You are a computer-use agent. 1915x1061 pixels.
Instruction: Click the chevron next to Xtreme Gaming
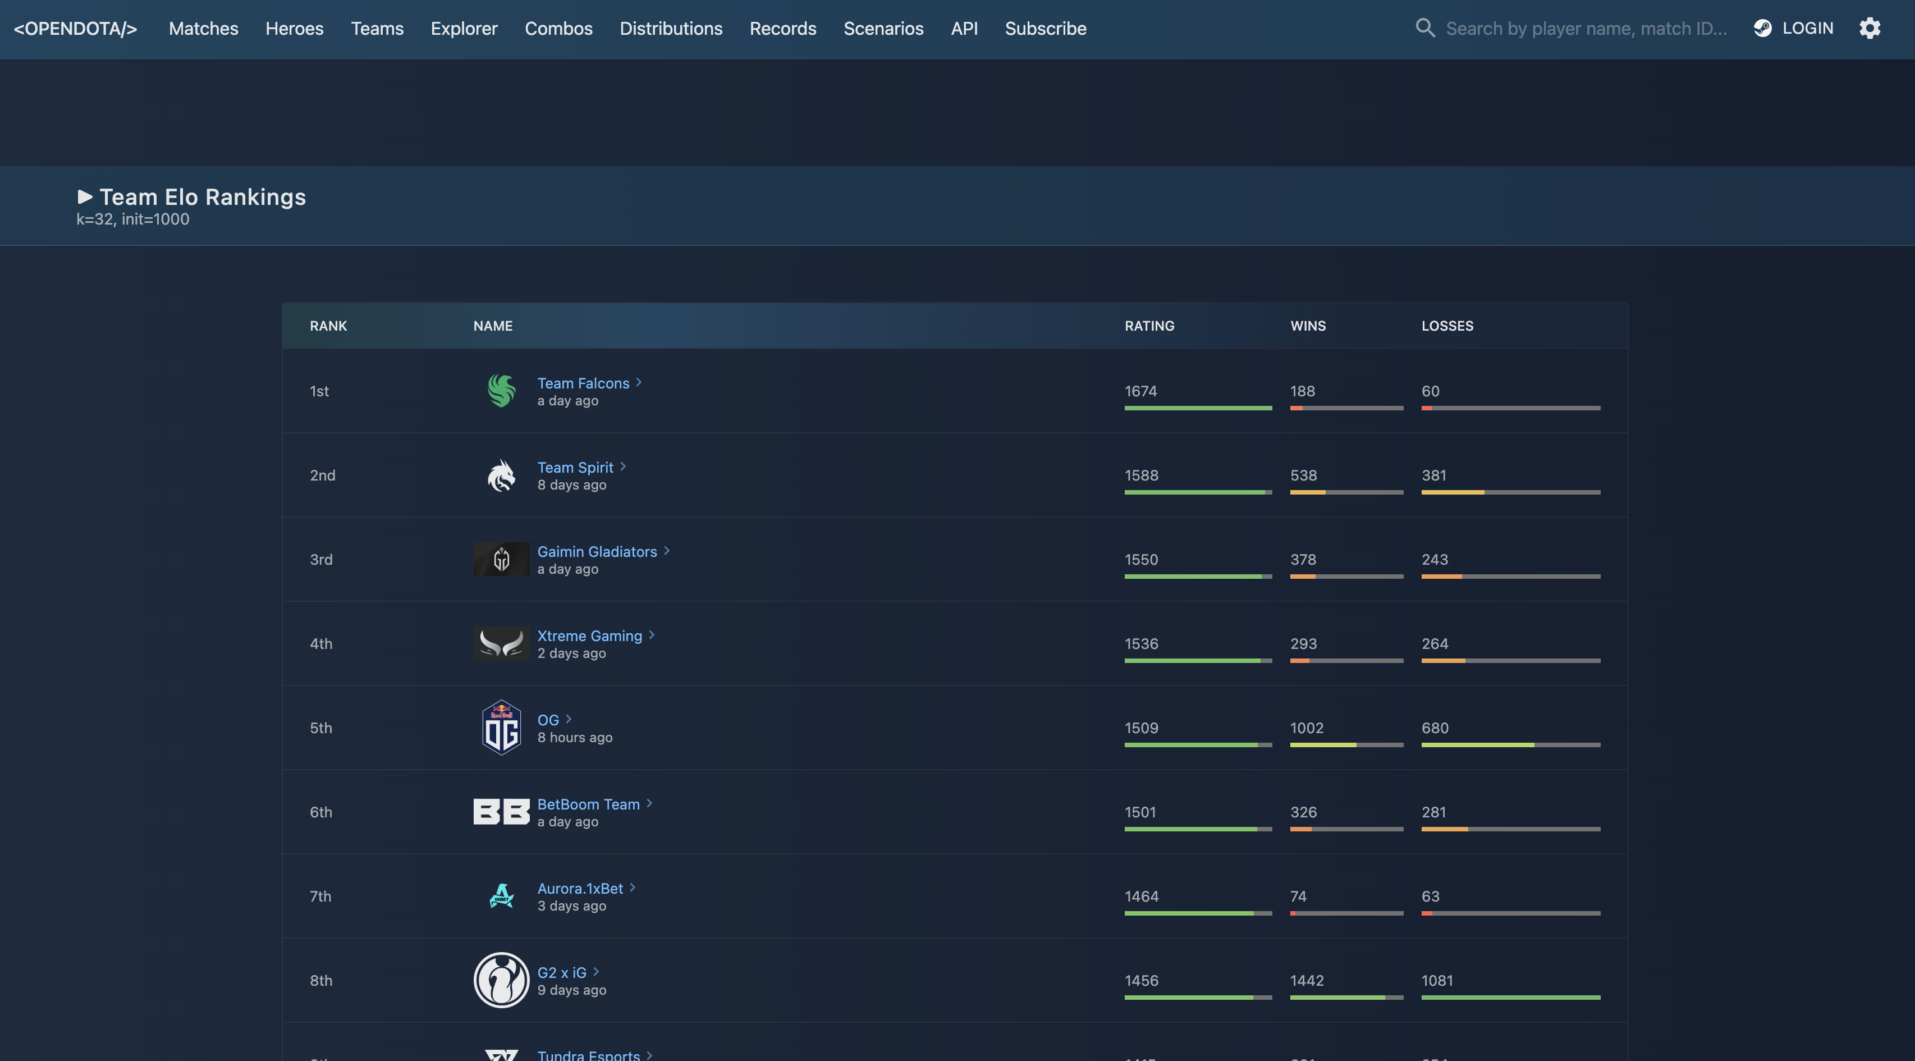click(652, 635)
